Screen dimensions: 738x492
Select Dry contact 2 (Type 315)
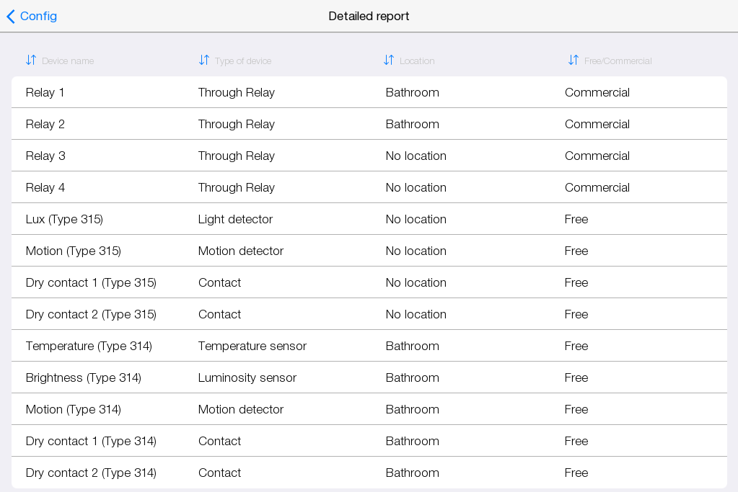[x=369, y=314]
